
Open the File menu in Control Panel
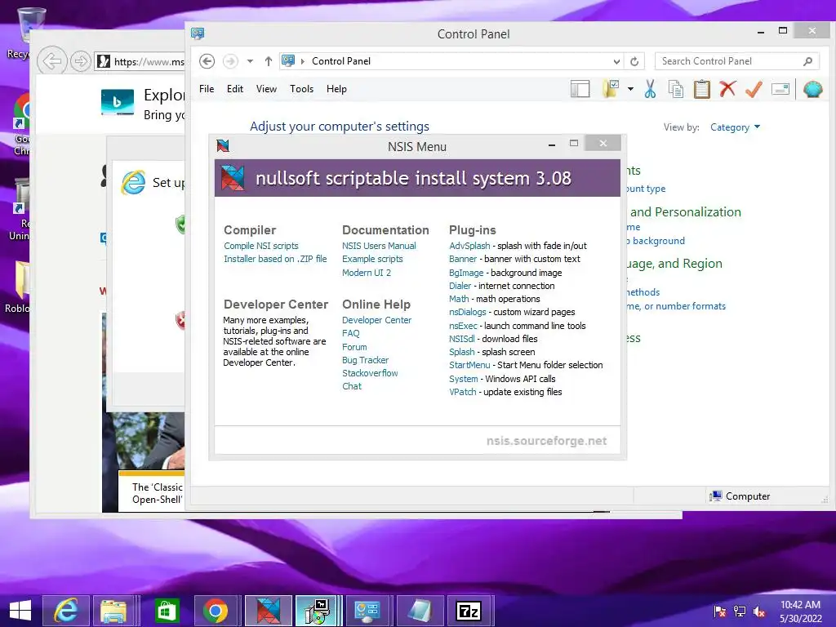[207, 89]
